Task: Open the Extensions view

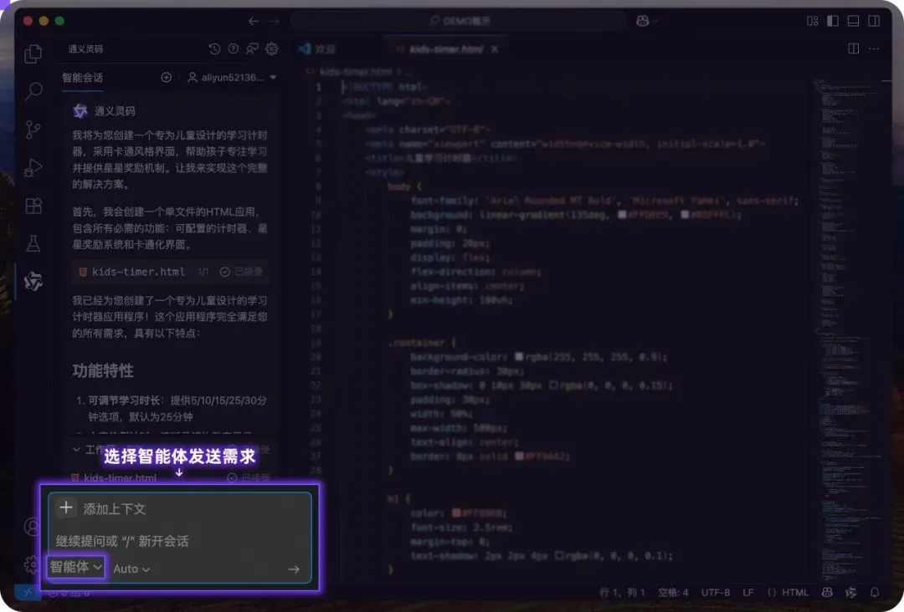Action: point(33,206)
